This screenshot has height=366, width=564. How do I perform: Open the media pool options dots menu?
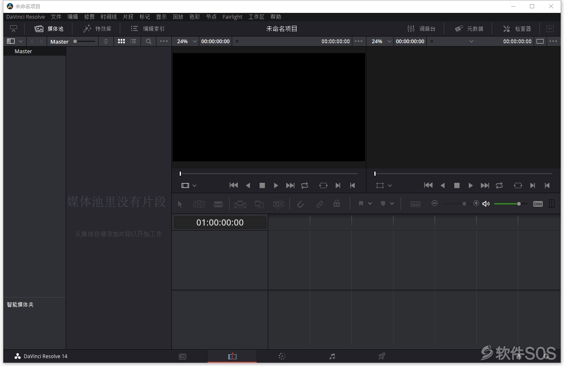tap(164, 41)
